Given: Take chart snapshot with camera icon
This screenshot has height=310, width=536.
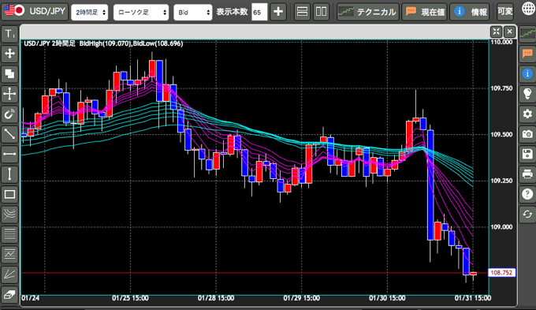Looking at the screenshot, I should 527,134.
